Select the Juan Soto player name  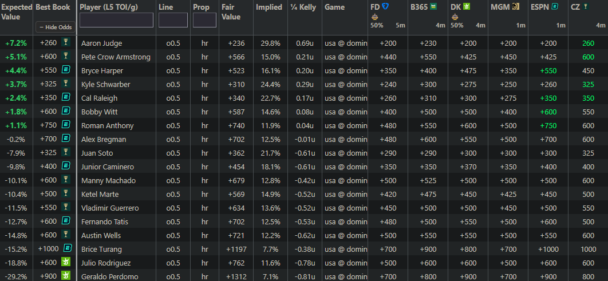pos(97,153)
